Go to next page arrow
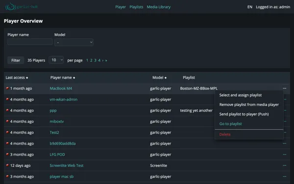 coord(103,60)
